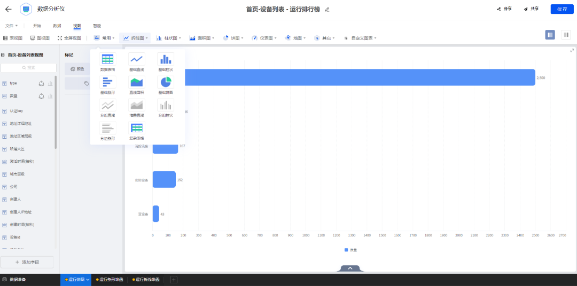Pick the 基础饼图 pie chart icon
The image size is (577, 286).
click(166, 82)
